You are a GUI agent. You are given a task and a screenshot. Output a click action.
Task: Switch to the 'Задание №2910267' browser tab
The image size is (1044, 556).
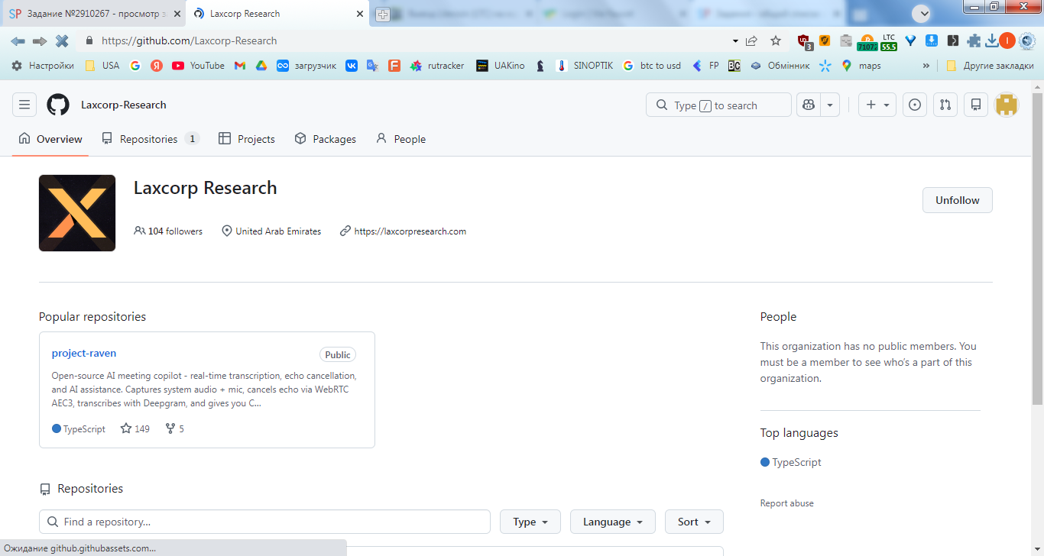[94, 14]
